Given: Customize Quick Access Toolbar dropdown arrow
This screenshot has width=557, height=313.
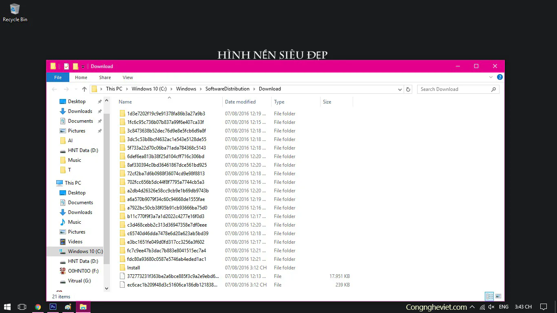Looking at the screenshot, I should point(83,67).
